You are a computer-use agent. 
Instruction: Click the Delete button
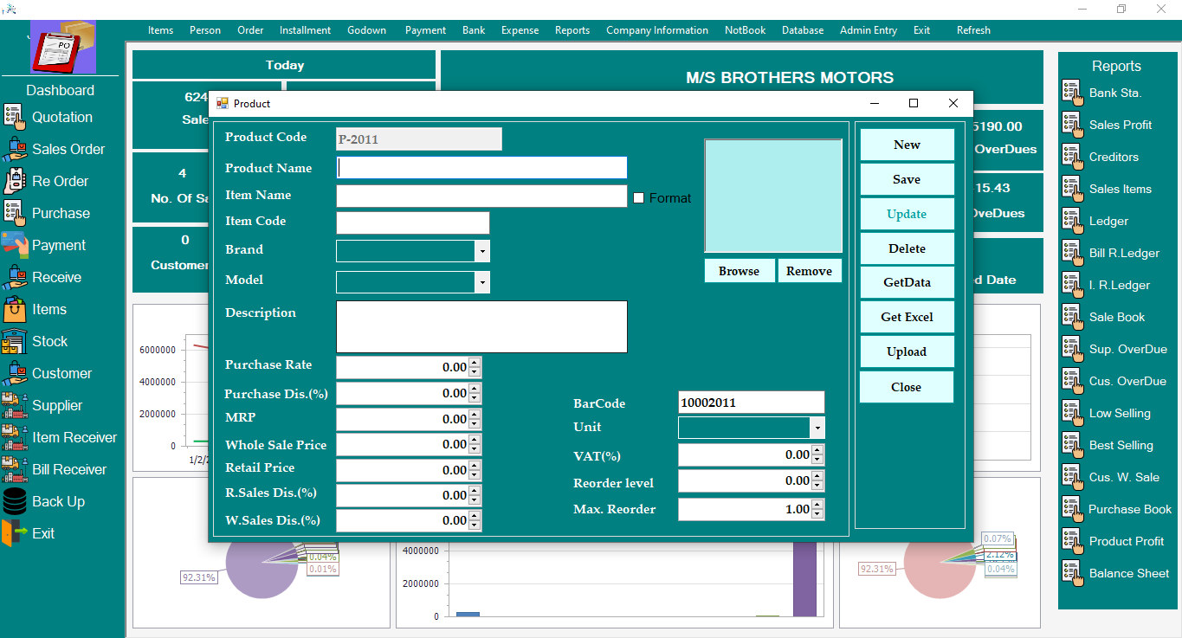(907, 248)
